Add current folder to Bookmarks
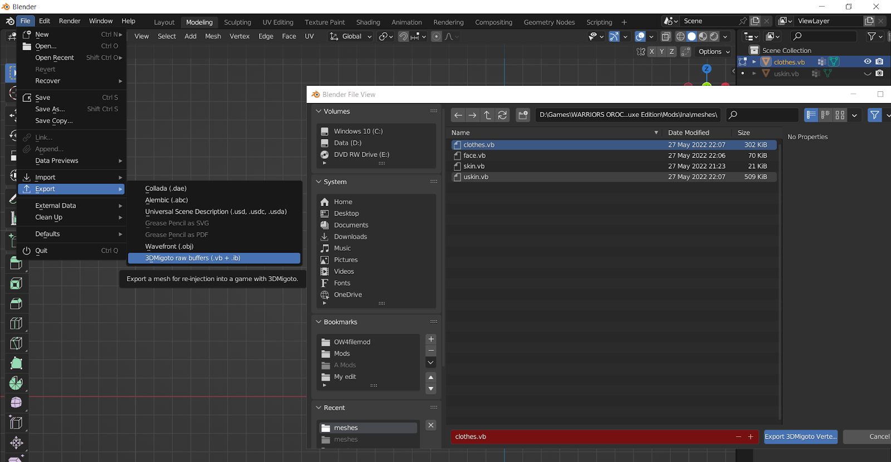 coord(431,339)
